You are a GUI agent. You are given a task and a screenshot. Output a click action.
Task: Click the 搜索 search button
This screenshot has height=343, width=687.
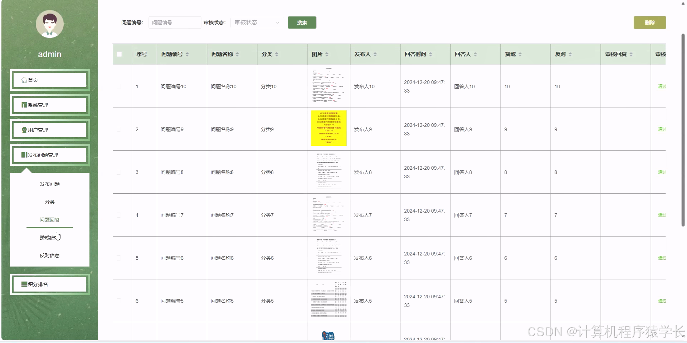click(x=302, y=23)
